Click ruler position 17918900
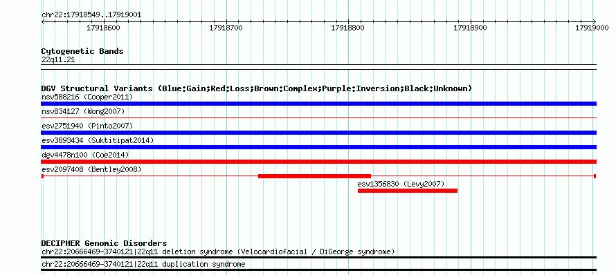616x275 pixels. pyautogui.click(x=470, y=28)
